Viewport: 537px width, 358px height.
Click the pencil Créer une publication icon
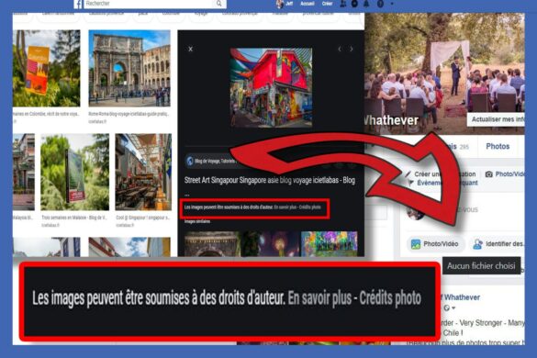408,174
